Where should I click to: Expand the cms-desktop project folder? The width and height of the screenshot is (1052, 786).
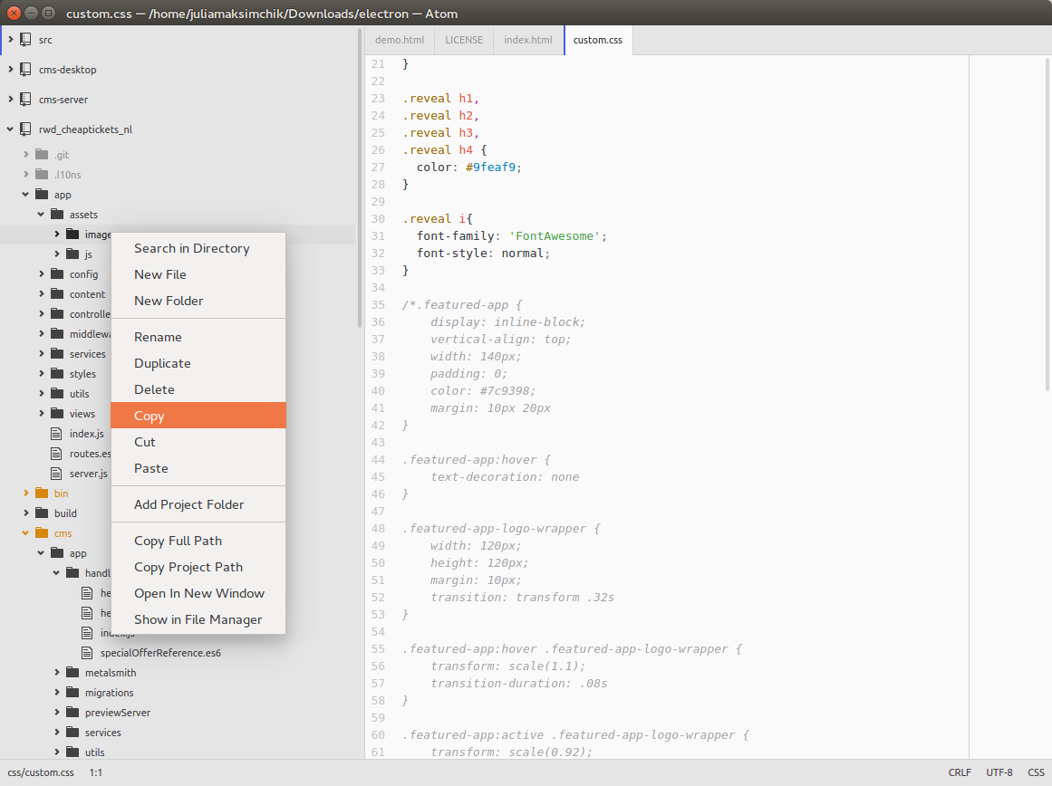(11, 69)
